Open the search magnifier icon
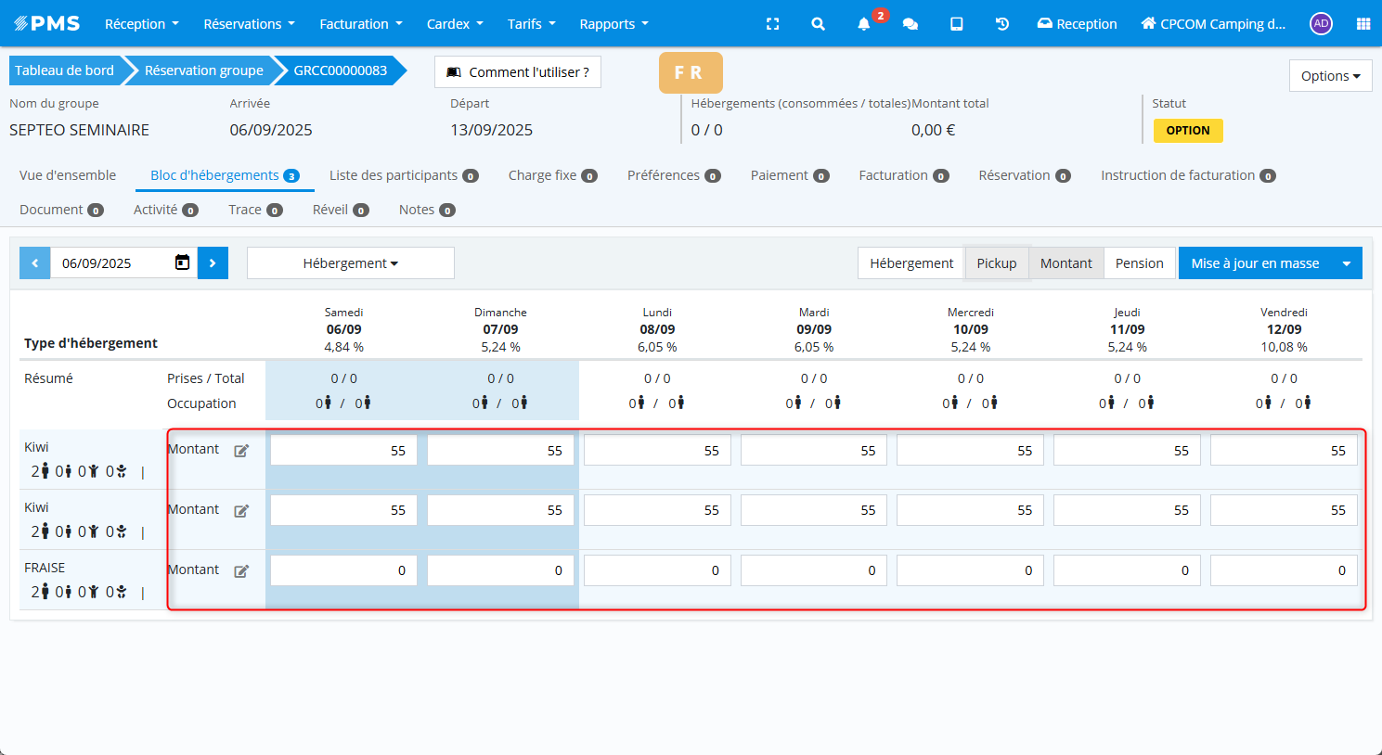This screenshot has width=1382, height=755. click(818, 24)
